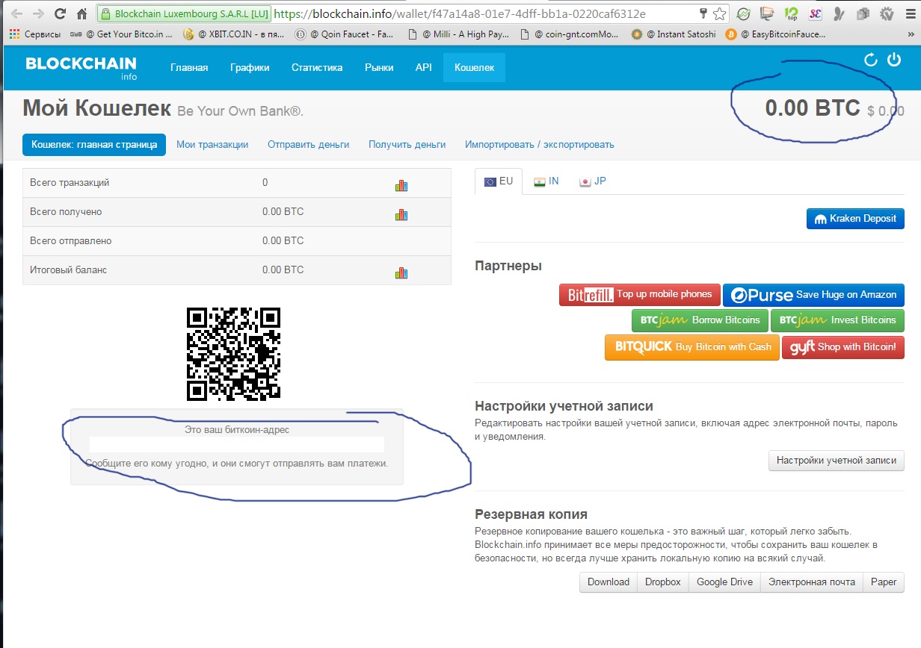Click BTCjam Invest Bitcoins button

[x=837, y=320]
